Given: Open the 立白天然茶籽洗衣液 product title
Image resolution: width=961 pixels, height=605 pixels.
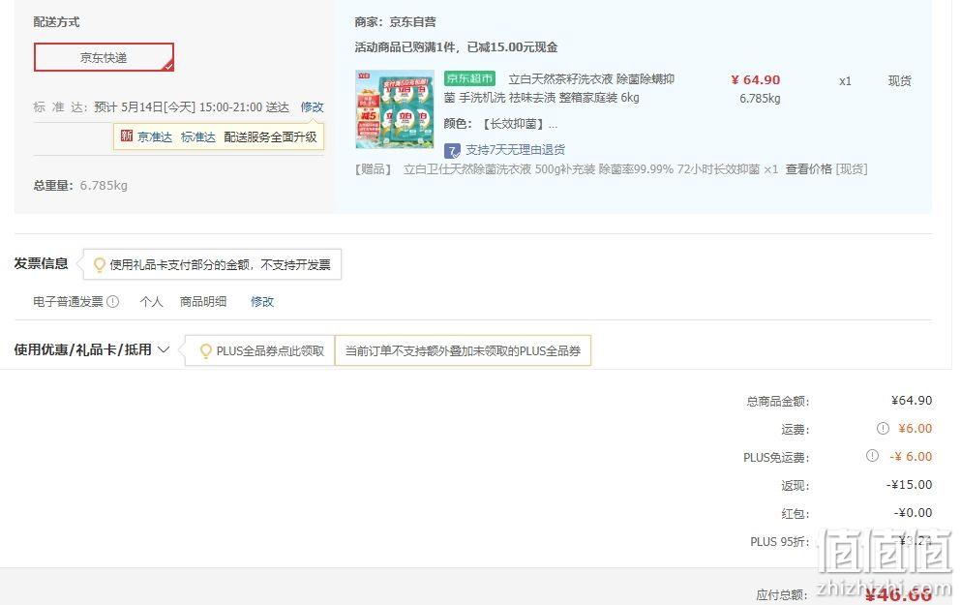Looking at the screenshot, I should coord(559,88).
